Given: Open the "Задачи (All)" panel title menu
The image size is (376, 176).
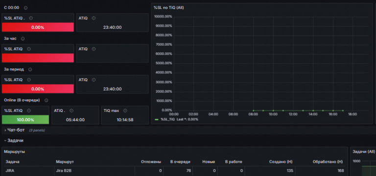Looking at the screenshot, I should point(364,152).
